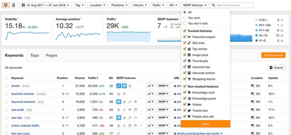Click US flag in the ahrefs row
This screenshot has width=291, height=135.
click(253, 86)
